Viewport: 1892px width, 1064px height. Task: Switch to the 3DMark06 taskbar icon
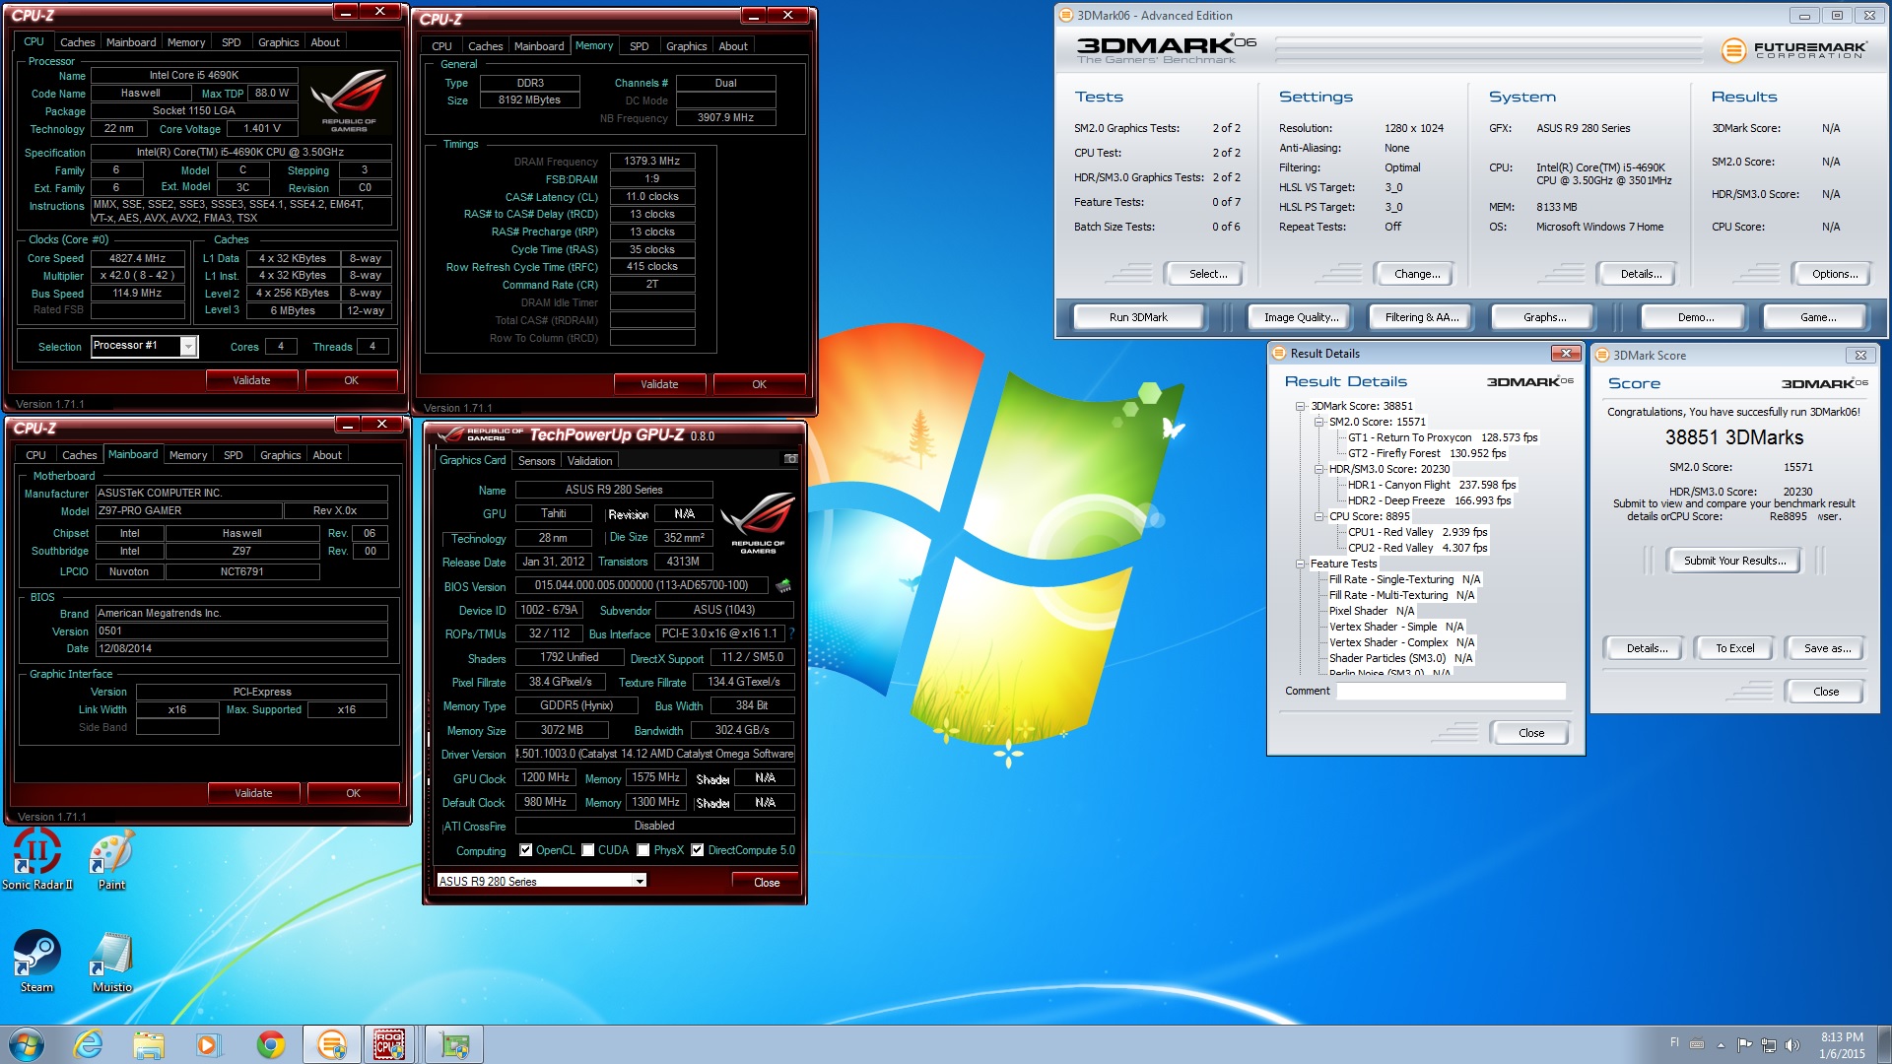click(332, 1044)
